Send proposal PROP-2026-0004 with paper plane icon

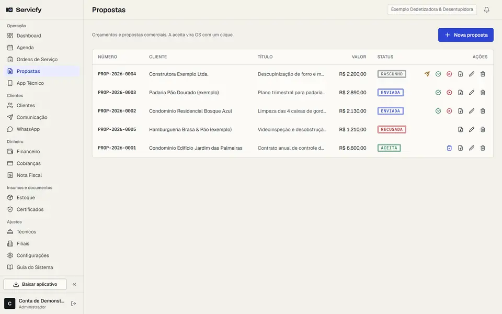point(427,74)
